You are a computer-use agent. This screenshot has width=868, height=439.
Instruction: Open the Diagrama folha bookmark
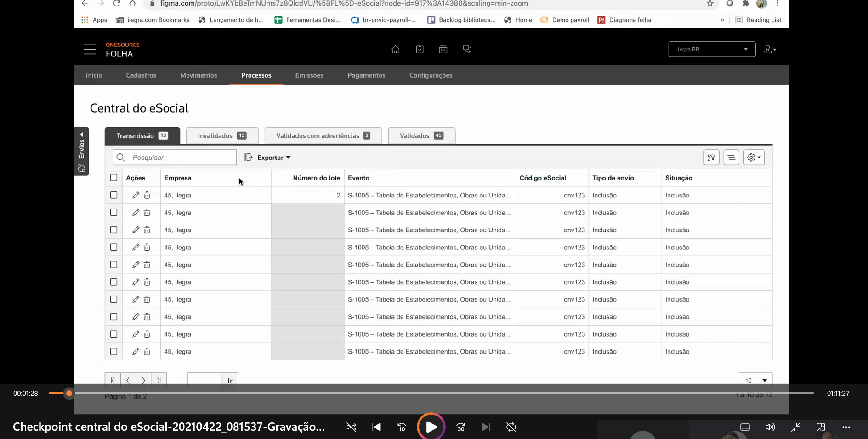(624, 20)
